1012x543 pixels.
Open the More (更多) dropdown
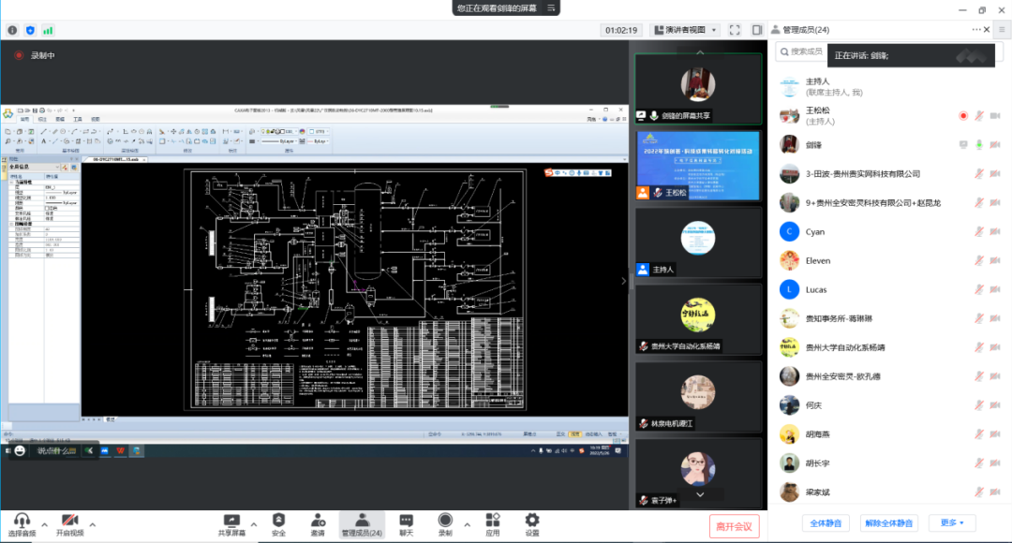click(952, 522)
